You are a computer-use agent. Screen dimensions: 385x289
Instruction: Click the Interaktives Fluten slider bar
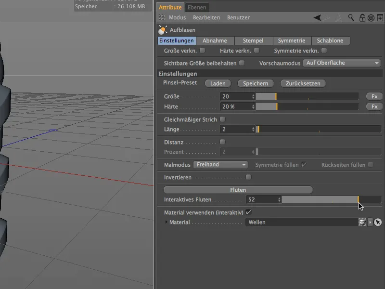332,199
